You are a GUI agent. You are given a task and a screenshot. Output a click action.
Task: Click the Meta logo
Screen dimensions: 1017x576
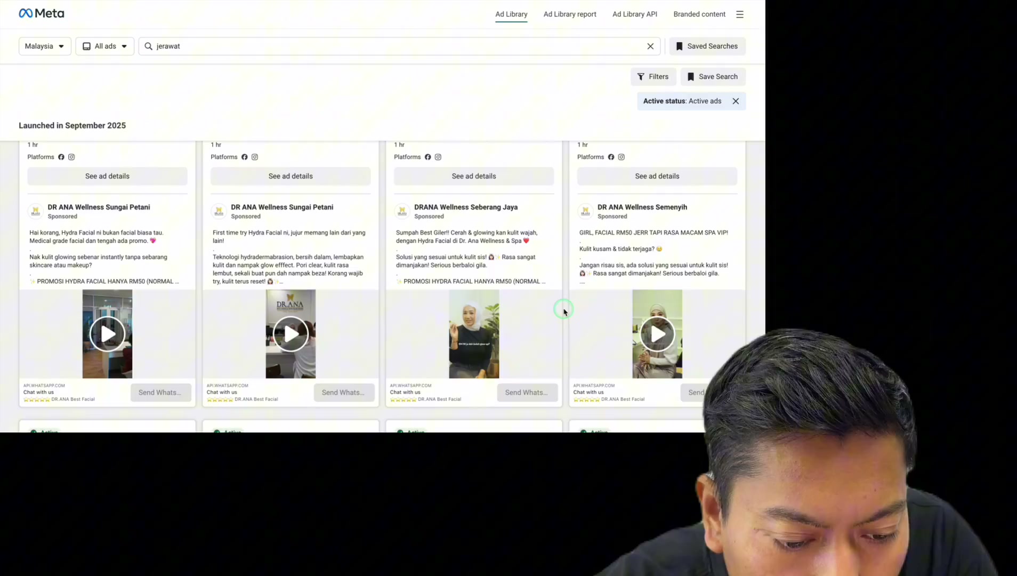click(42, 13)
